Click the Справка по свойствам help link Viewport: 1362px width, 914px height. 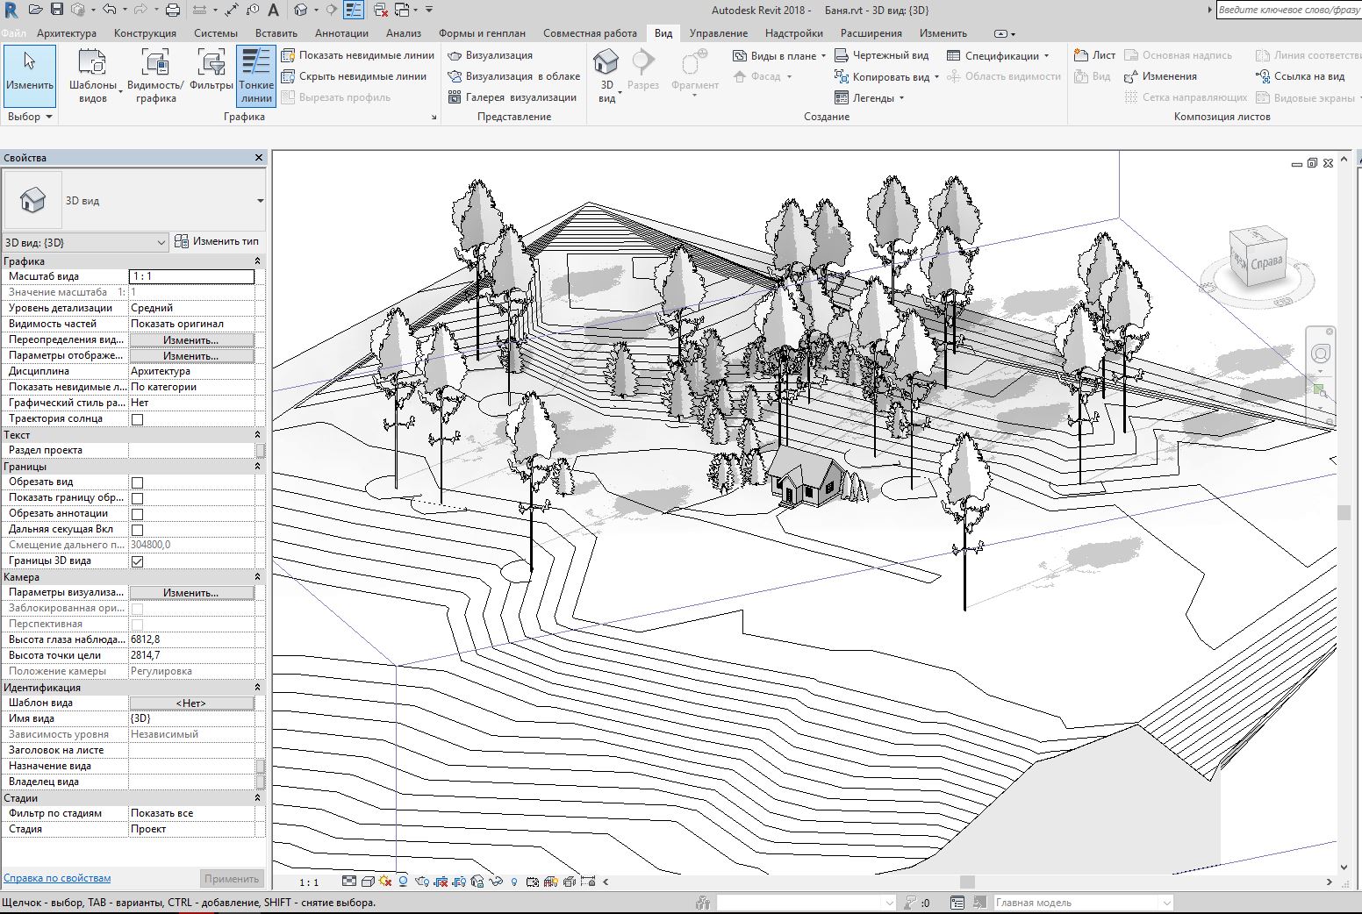pyautogui.click(x=57, y=878)
